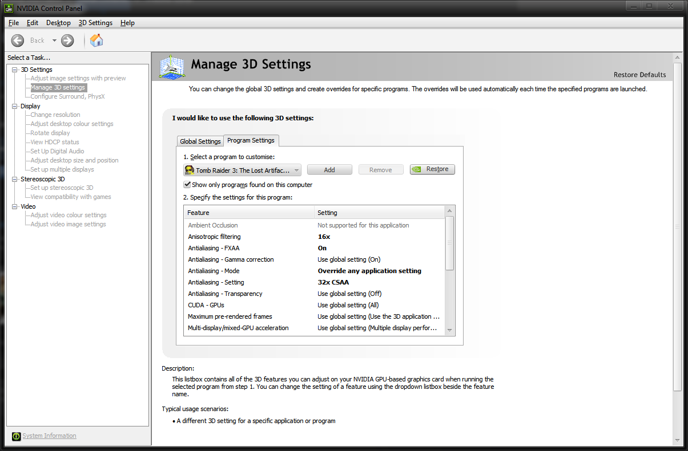Collapse the Display tree node
Viewport: 688px width, 451px height.
point(15,106)
